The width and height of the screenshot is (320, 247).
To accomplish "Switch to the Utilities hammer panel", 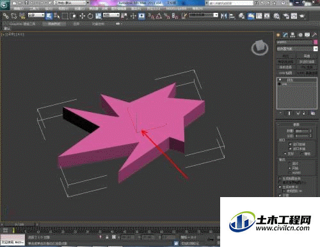I will 314,35.
